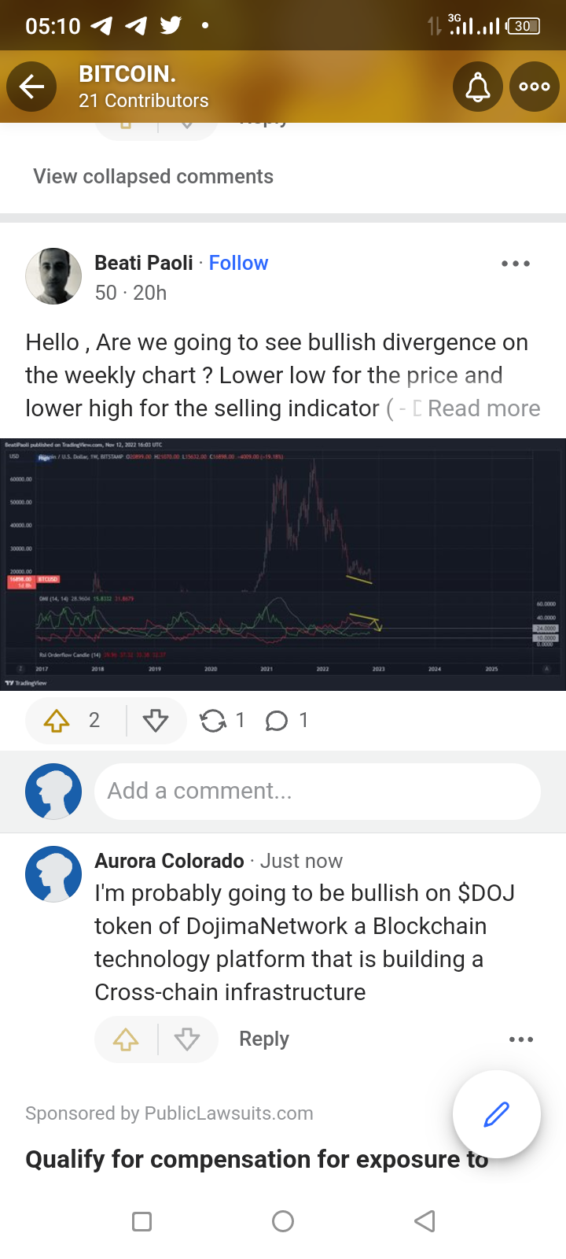Open more options on Aurora Colorado's comment
The height and width of the screenshot is (1259, 566).
click(521, 1039)
